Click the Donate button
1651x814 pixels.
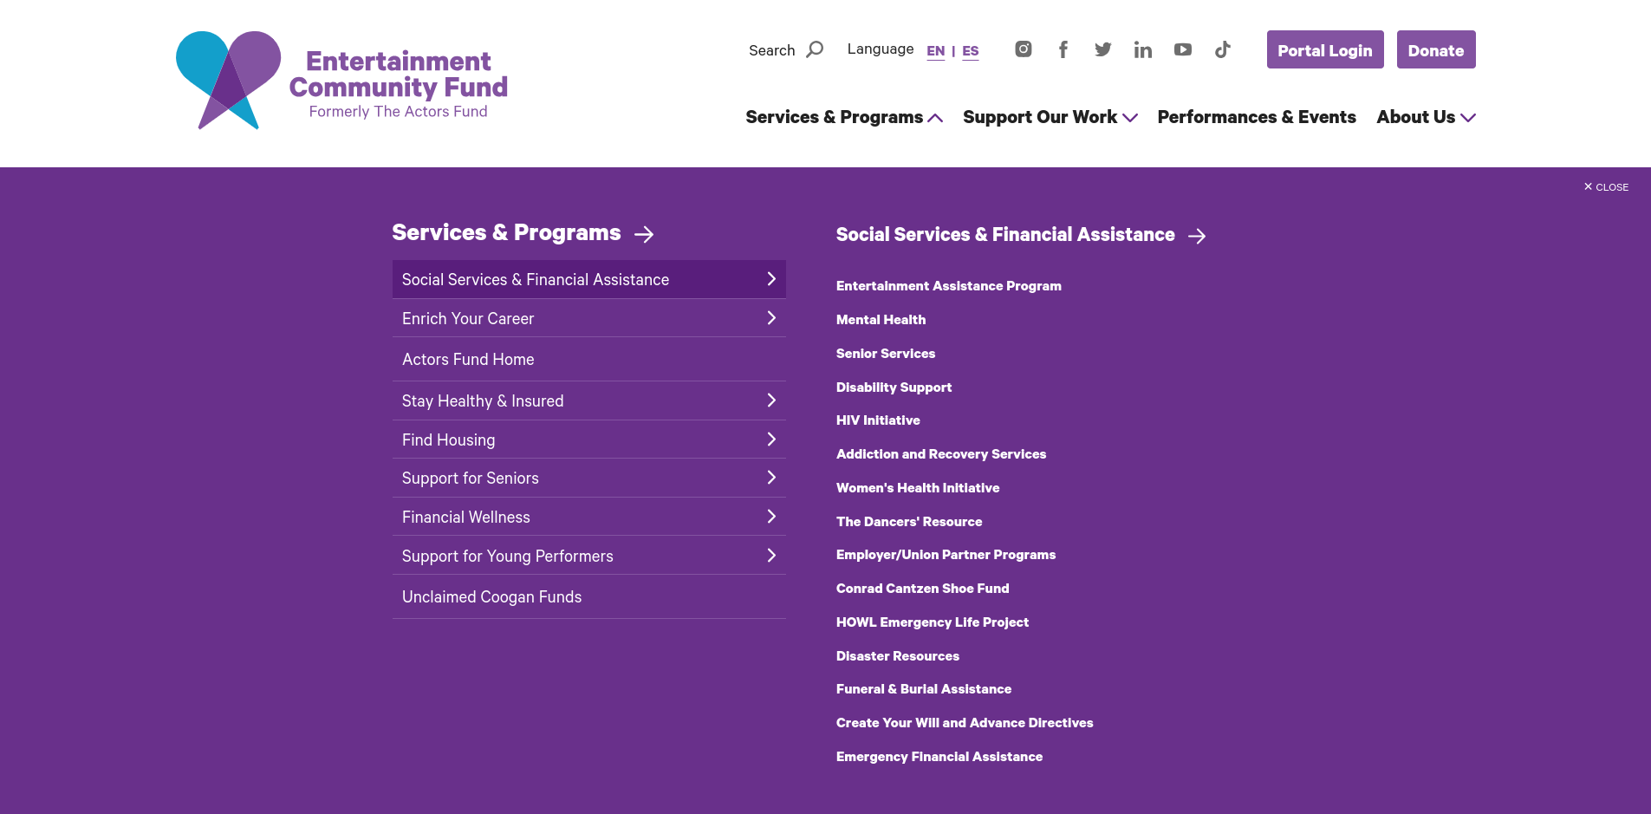pyautogui.click(x=1436, y=49)
